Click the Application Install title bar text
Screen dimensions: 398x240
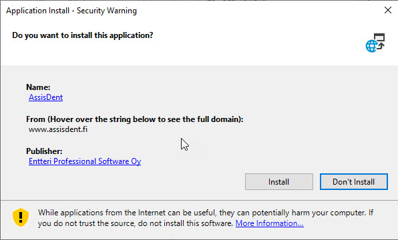[71, 11]
